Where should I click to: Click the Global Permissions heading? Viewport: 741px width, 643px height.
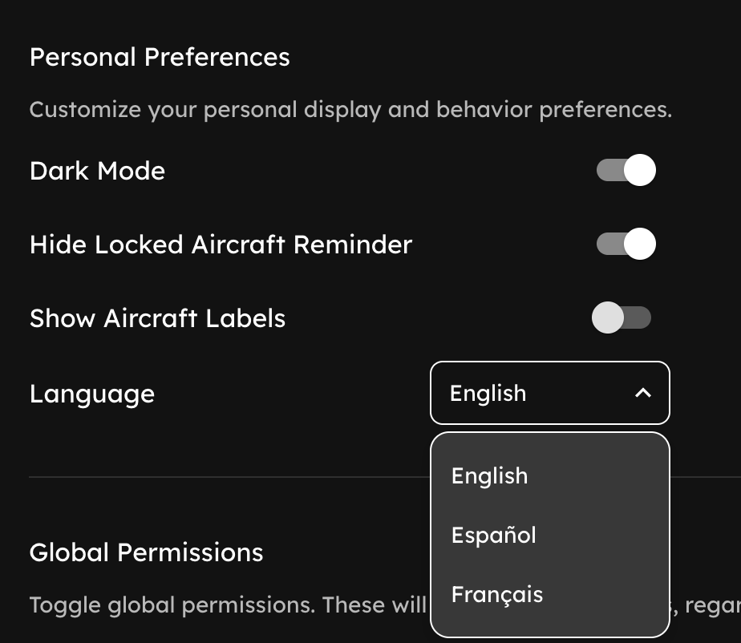click(146, 552)
